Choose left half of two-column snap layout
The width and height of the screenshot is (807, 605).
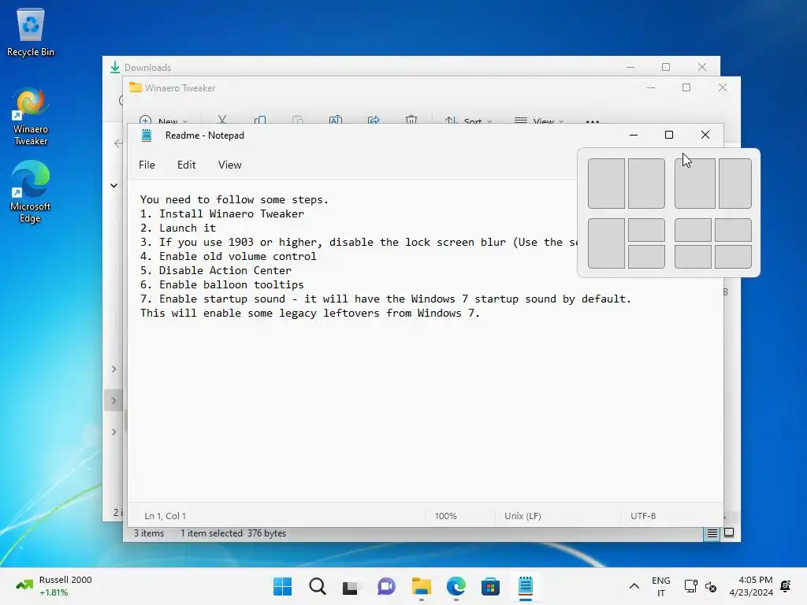pyautogui.click(x=606, y=184)
